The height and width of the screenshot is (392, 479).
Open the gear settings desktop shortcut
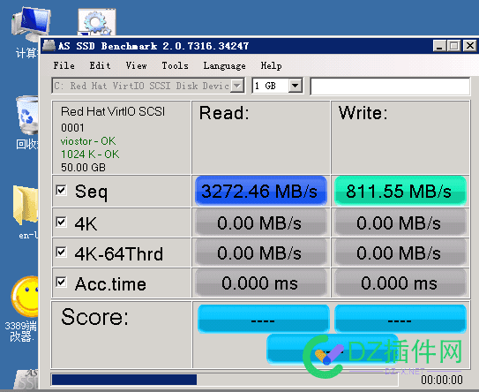pyautogui.click(x=96, y=22)
